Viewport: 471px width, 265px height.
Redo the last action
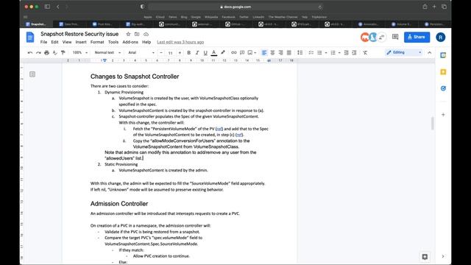click(38, 52)
